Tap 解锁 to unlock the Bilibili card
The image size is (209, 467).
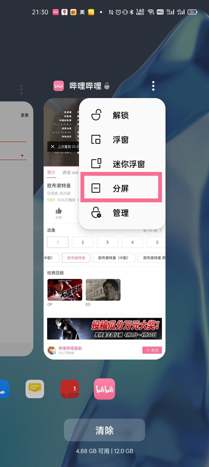coord(121,115)
